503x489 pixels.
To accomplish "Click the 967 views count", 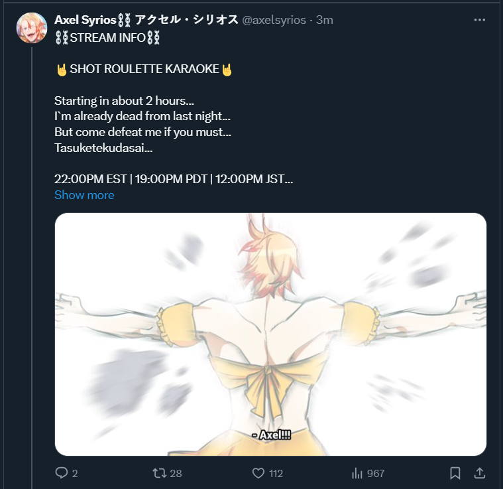I will (376, 473).
